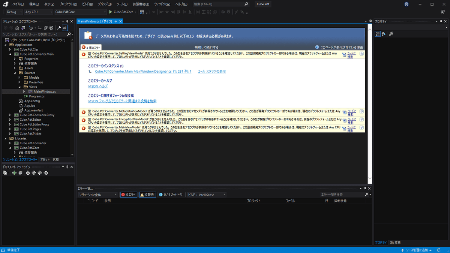Close the MainWindow.cs design tab

pos(120,21)
